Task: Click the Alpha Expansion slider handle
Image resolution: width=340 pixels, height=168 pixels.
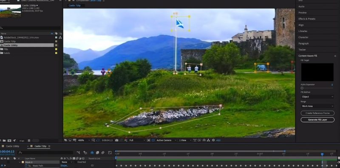Action: pyautogui.click(x=302, y=88)
